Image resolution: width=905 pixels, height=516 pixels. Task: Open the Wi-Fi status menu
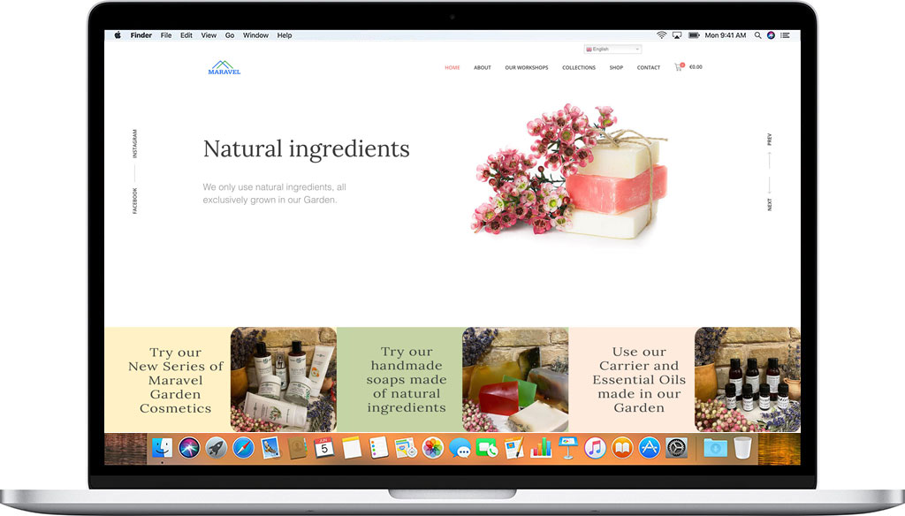coord(661,35)
